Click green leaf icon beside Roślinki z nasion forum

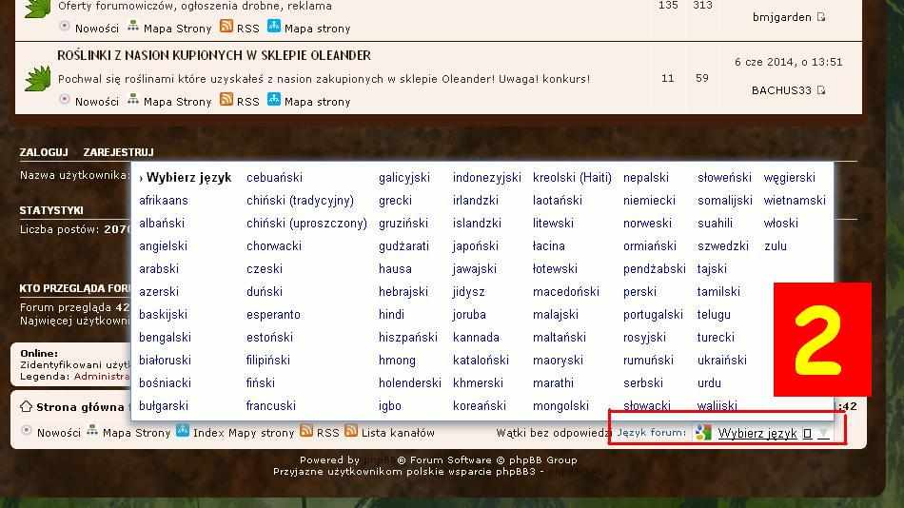[x=37, y=77]
